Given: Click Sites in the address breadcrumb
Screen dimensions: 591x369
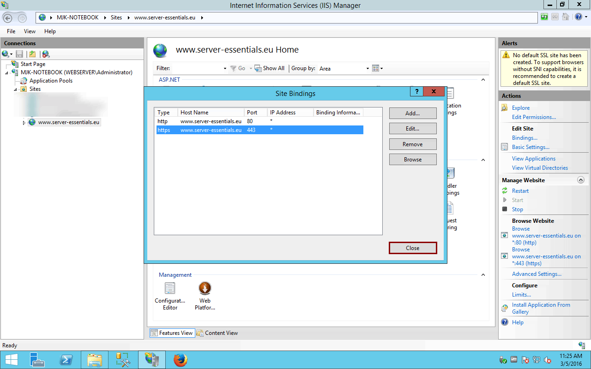Looking at the screenshot, I should point(116,18).
